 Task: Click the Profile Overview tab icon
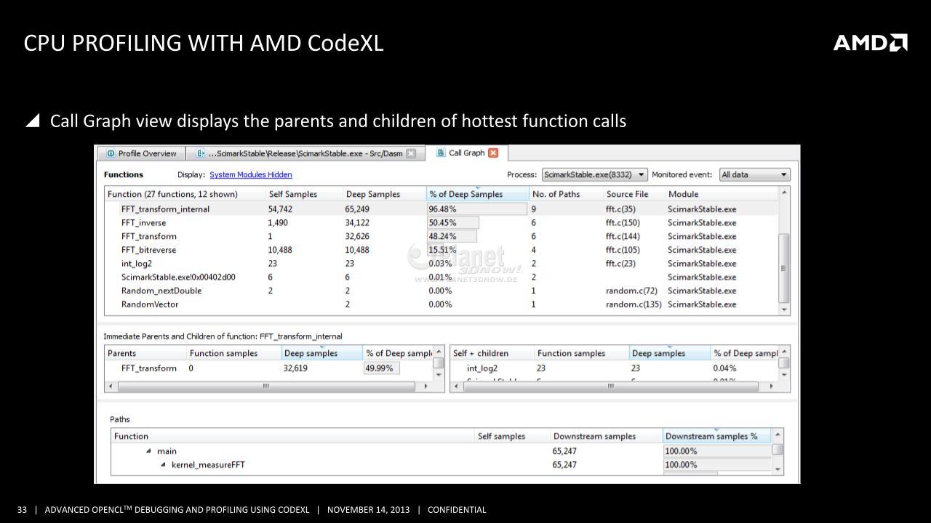(x=111, y=153)
